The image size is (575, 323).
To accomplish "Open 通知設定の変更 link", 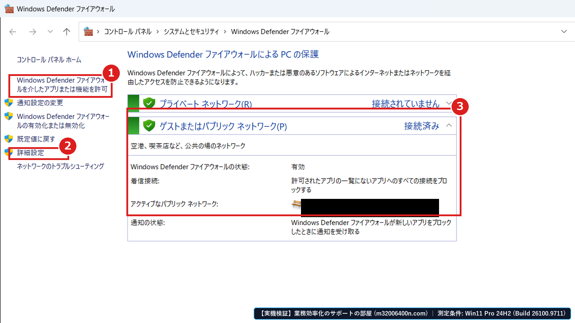I will pyautogui.click(x=40, y=103).
